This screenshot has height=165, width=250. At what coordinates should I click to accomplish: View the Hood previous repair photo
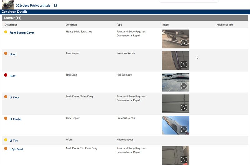pyautogui.click(x=176, y=60)
